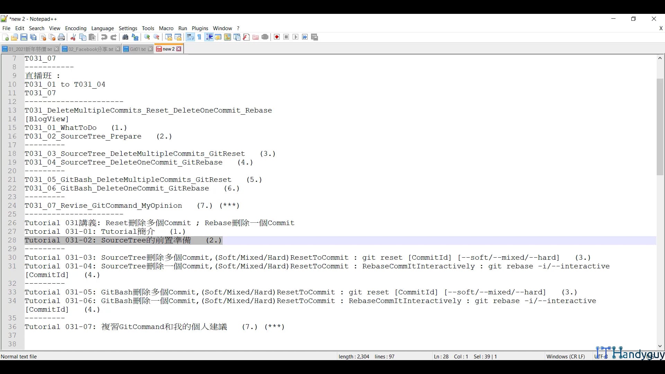Click the Save All files icon
This screenshot has height=374, width=665.
[33, 37]
